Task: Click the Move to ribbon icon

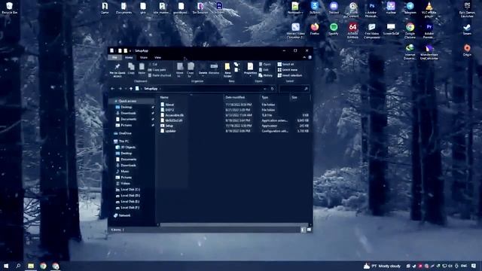Action: (x=180, y=69)
